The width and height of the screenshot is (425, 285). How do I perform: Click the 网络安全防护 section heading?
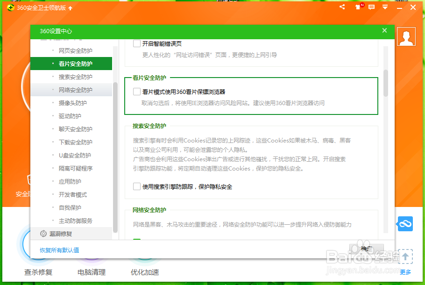[x=149, y=210]
